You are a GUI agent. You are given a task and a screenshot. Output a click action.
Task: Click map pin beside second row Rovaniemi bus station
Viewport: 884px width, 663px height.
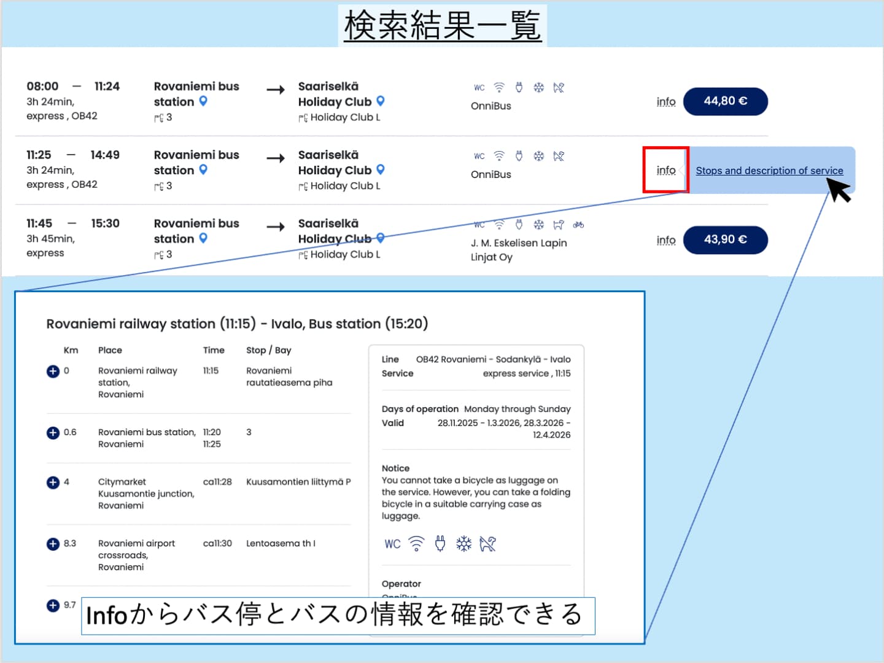pyautogui.click(x=203, y=169)
